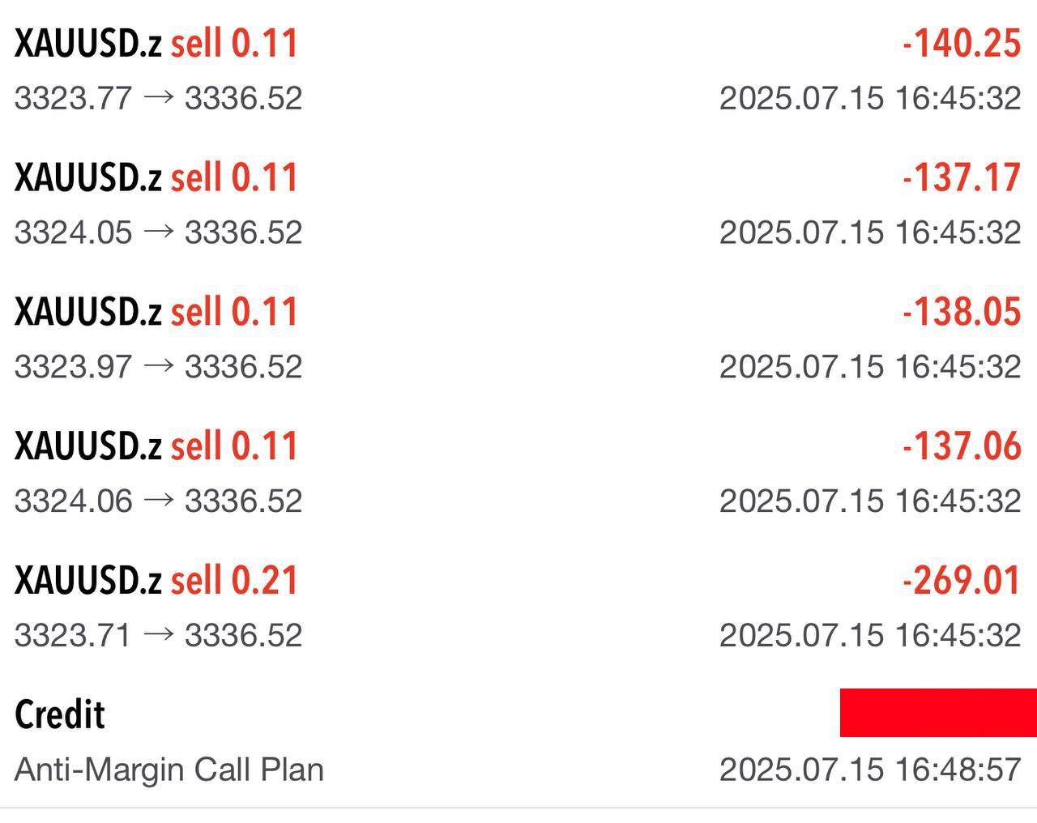Open the sell 0.11 trade losing -140.25
Viewport: 1037px width, 823px height.
point(518,69)
